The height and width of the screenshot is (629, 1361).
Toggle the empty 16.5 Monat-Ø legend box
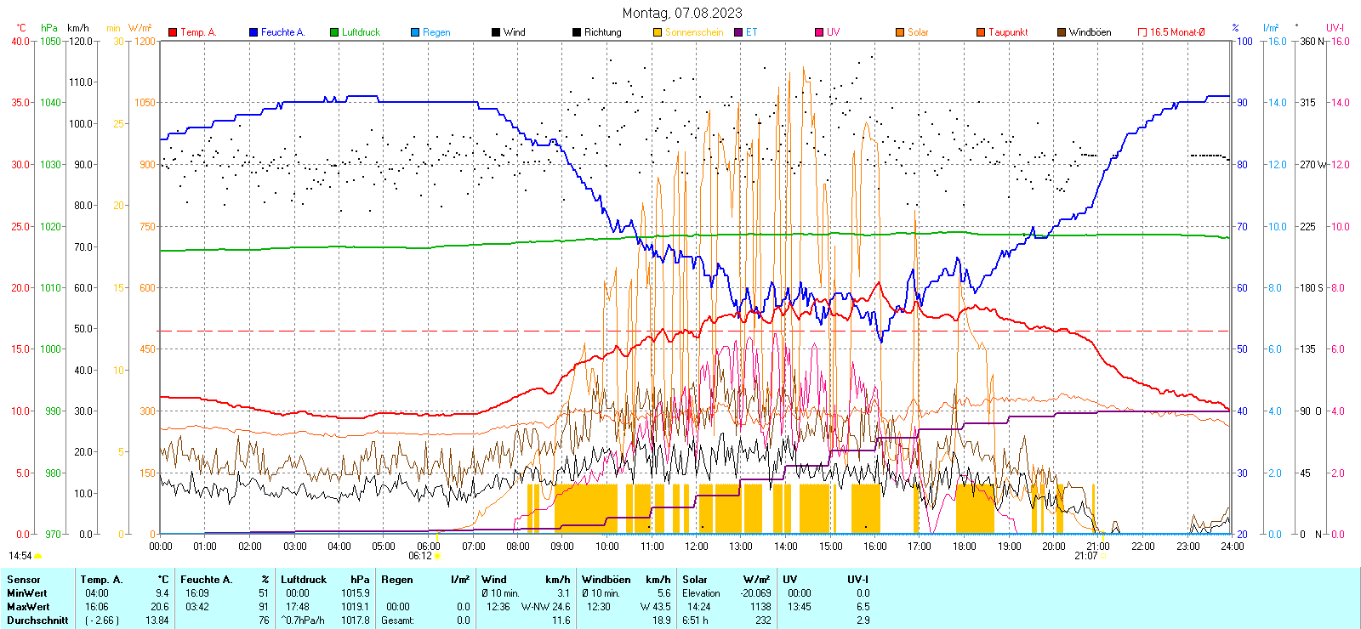(x=1142, y=32)
